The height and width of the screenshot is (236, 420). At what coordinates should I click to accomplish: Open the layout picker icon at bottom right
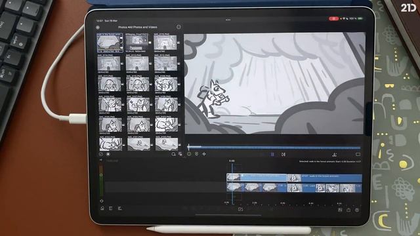(x=340, y=210)
